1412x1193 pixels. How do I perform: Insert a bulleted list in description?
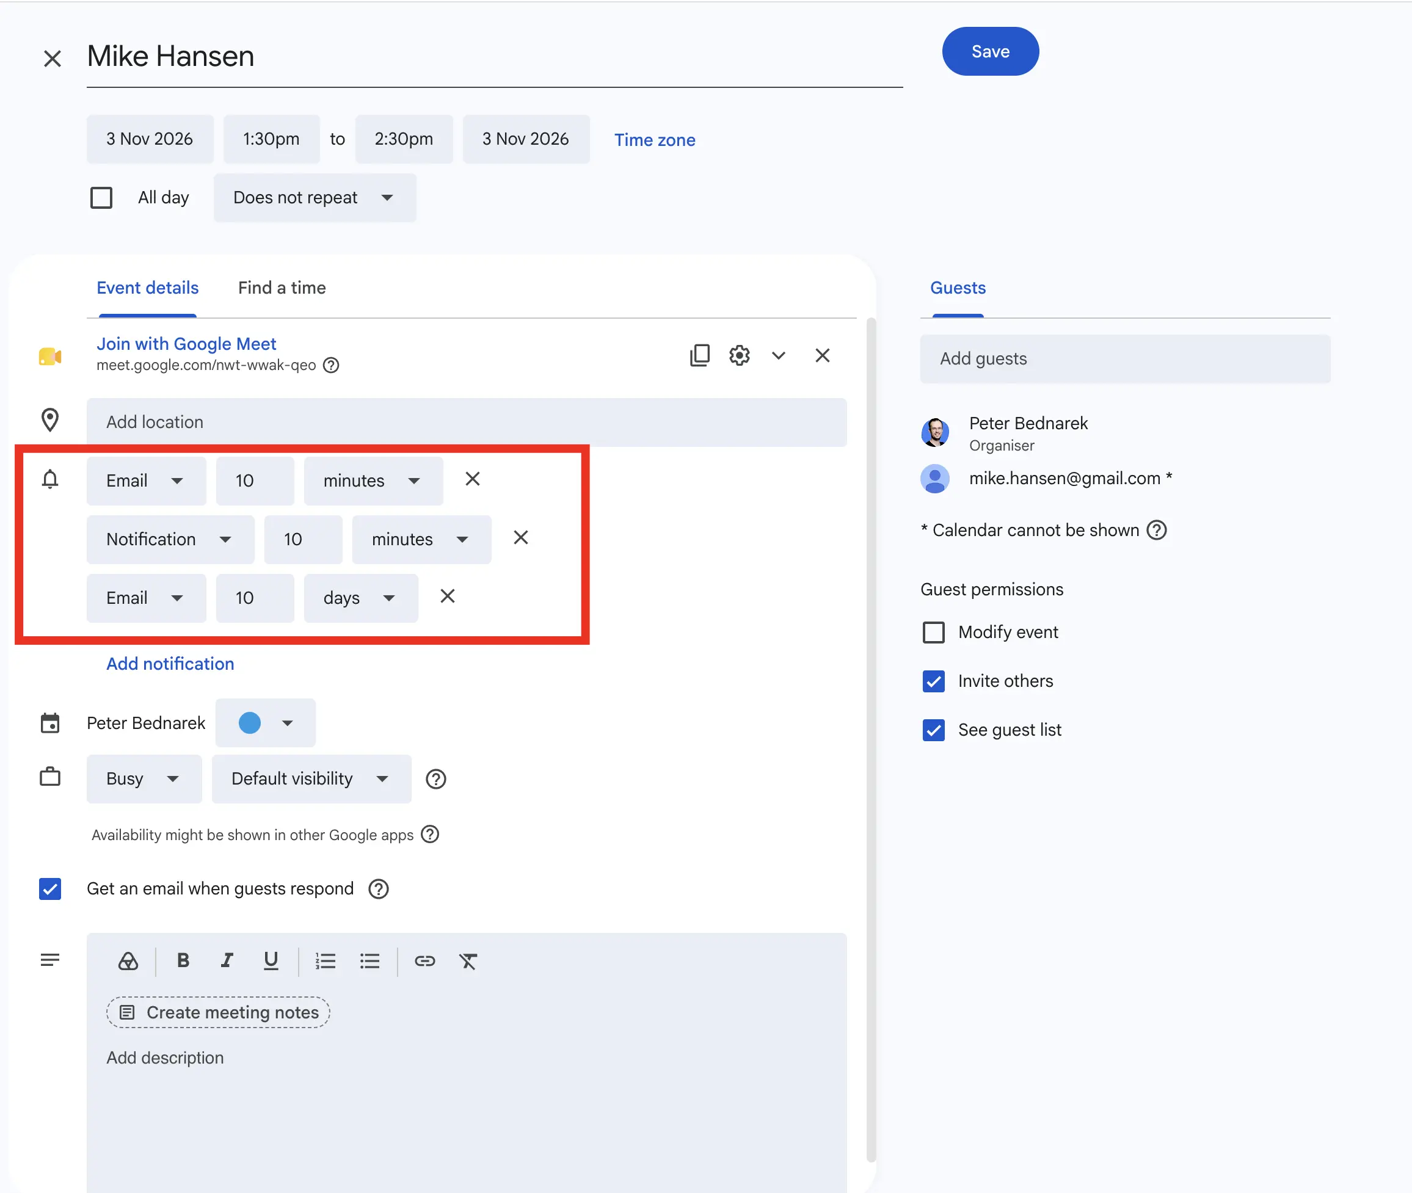tap(369, 961)
